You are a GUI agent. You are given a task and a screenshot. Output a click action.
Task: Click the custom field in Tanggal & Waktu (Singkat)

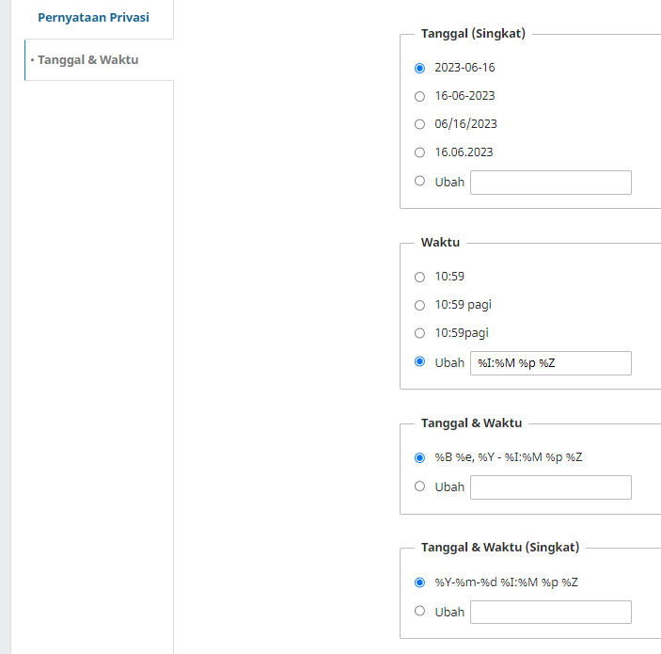point(550,612)
